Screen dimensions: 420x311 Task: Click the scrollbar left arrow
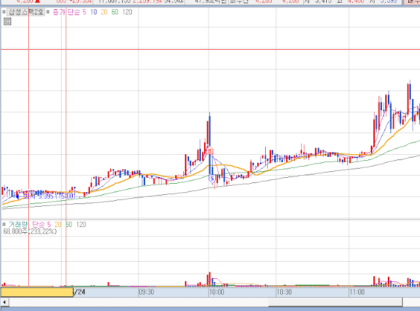(5, 302)
